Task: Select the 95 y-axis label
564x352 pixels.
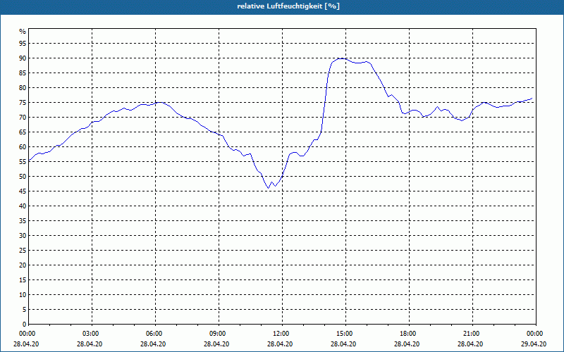Action: (x=23, y=44)
